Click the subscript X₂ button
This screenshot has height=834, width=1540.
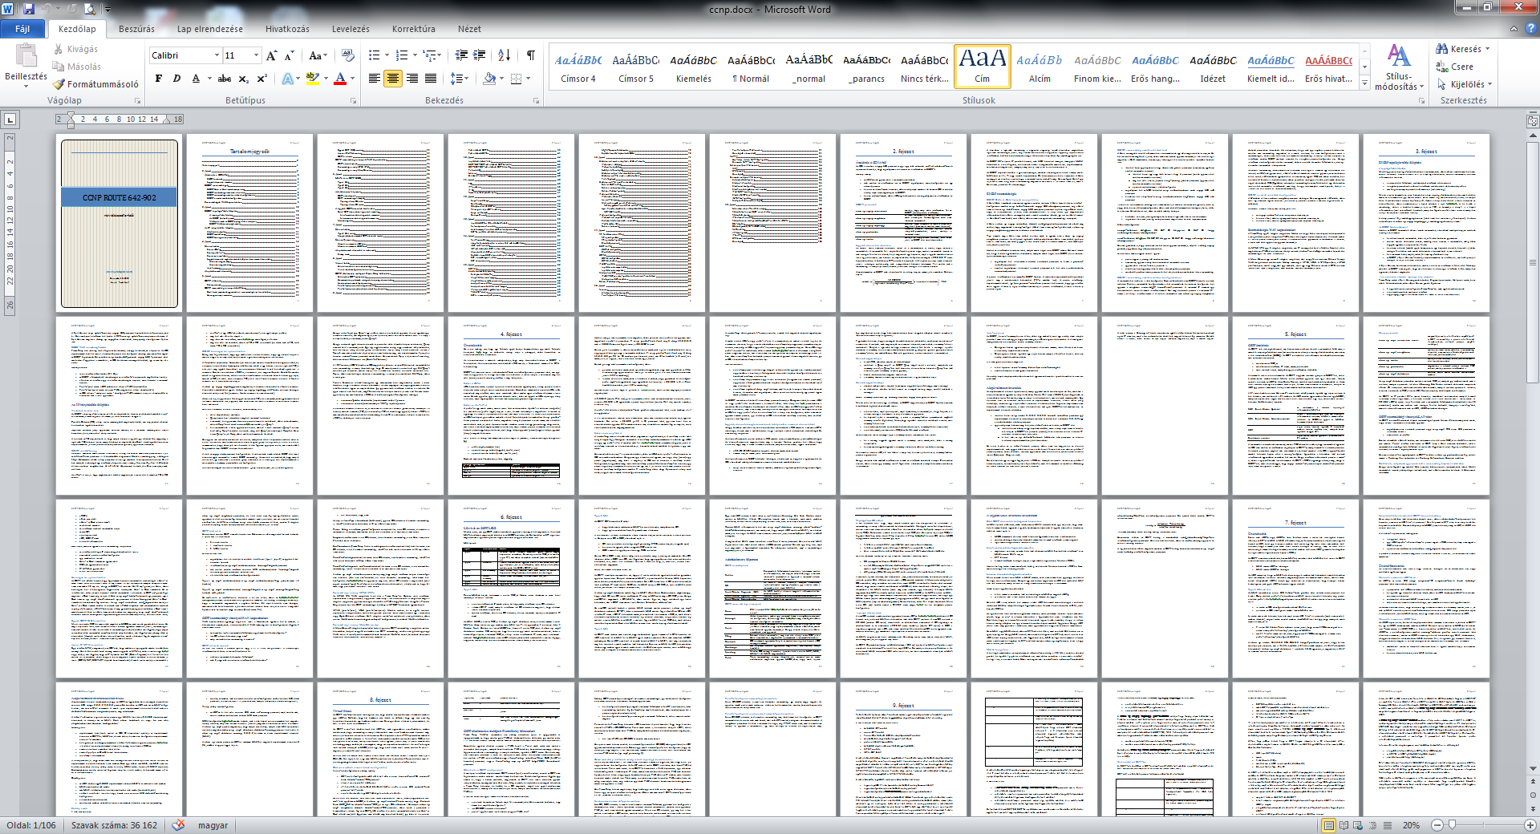(243, 79)
